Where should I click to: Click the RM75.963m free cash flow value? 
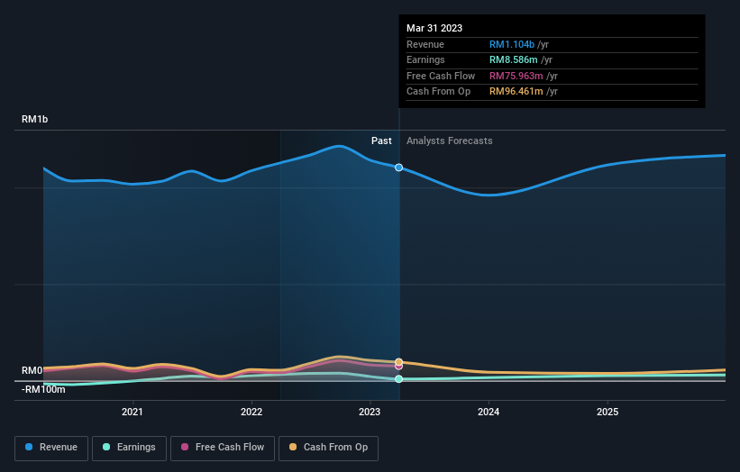point(516,76)
